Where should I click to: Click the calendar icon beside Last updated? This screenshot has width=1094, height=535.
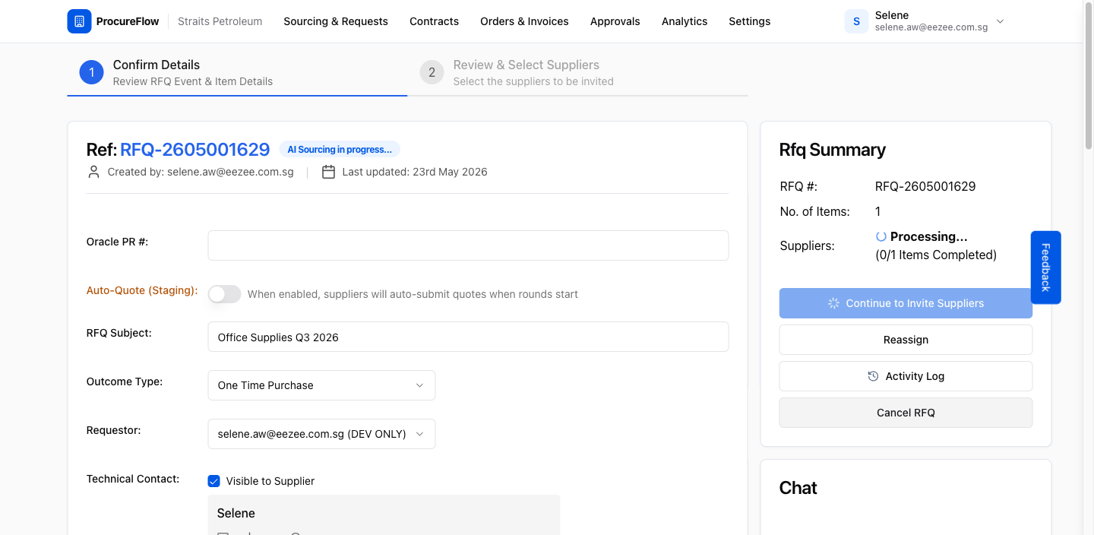[x=328, y=172]
